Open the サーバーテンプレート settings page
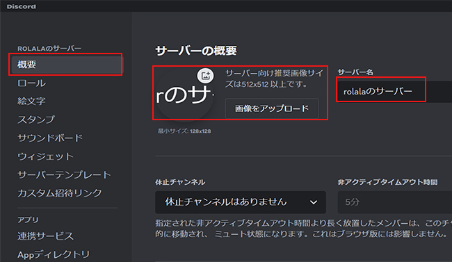The width and height of the screenshot is (452, 262). pos(64,174)
